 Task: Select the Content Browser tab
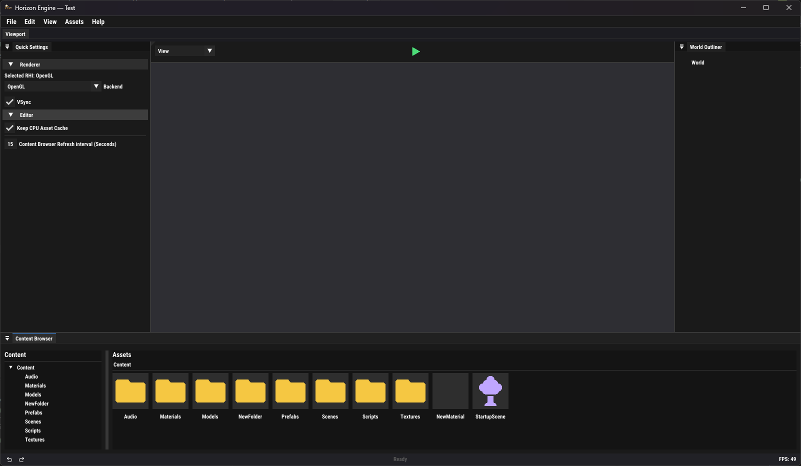pyautogui.click(x=34, y=338)
